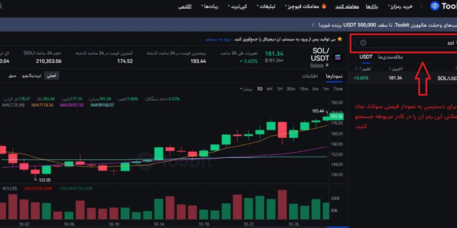Viewport: 457px width, 228px height.
Task: Sort the list by آخرین column
Action: 395,69
